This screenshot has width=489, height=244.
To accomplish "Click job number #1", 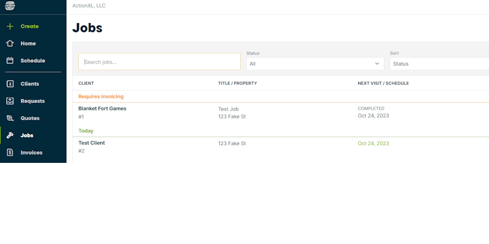I will (81, 117).
